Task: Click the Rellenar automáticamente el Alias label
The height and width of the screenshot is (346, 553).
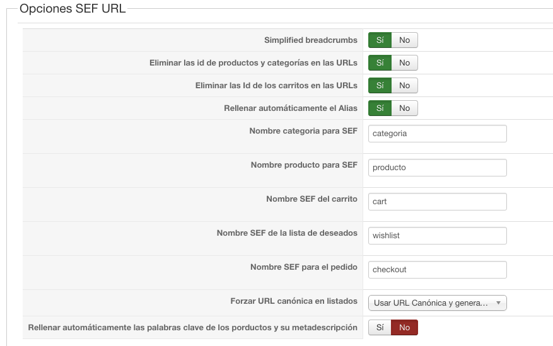Action: tap(291, 108)
